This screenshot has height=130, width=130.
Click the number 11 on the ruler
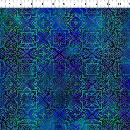pos(119,4)
